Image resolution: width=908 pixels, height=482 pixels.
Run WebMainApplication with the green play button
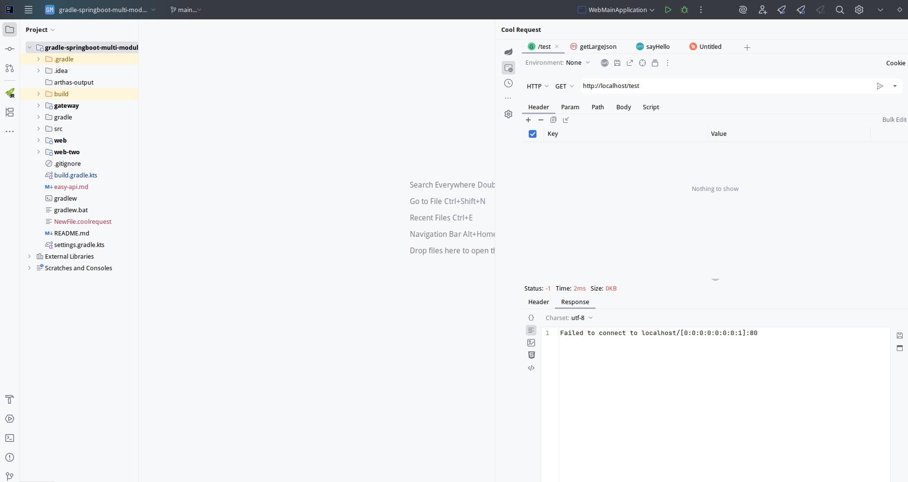(x=668, y=9)
